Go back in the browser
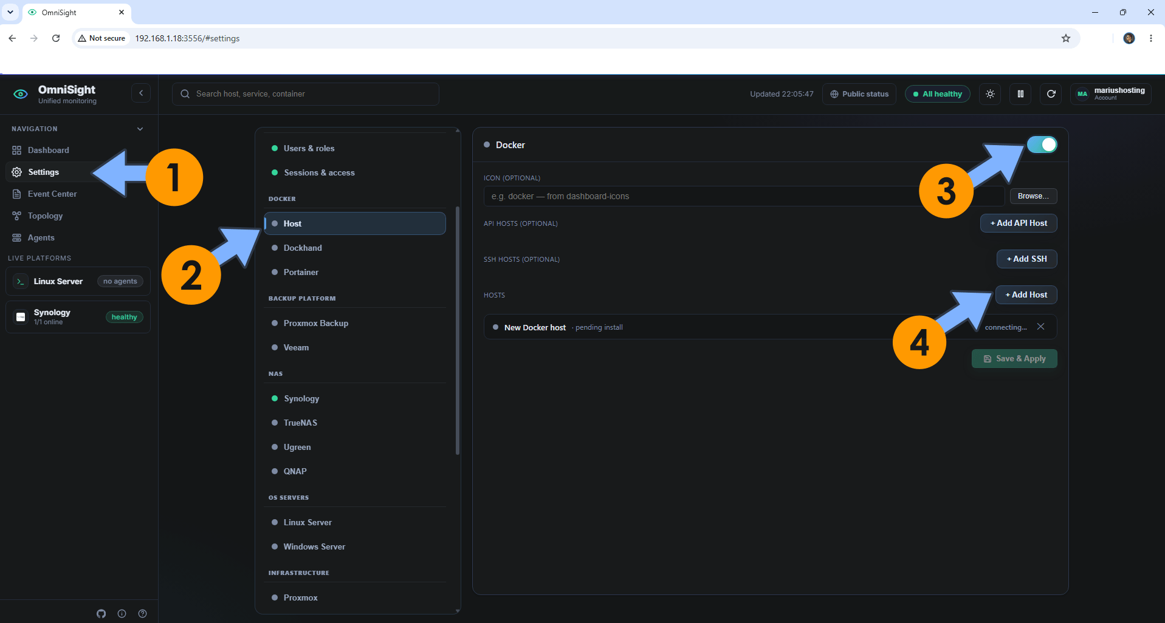 click(x=12, y=38)
